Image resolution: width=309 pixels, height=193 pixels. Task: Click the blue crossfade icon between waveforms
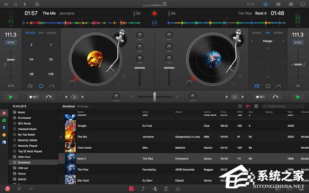154,23
